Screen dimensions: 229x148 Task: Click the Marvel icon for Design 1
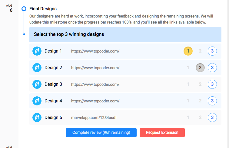(x=37, y=51)
